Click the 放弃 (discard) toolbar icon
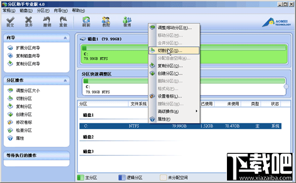 click(x=29, y=22)
